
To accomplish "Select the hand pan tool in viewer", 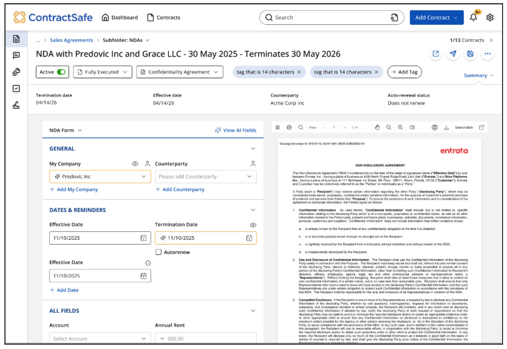I will coord(377,127).
